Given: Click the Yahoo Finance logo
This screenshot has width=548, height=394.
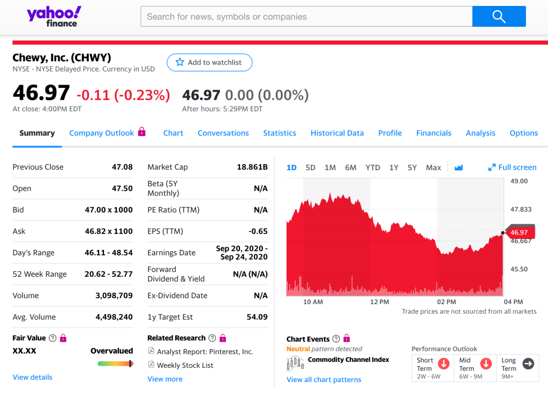Looking at the screenshot, I should coord(54,17).
